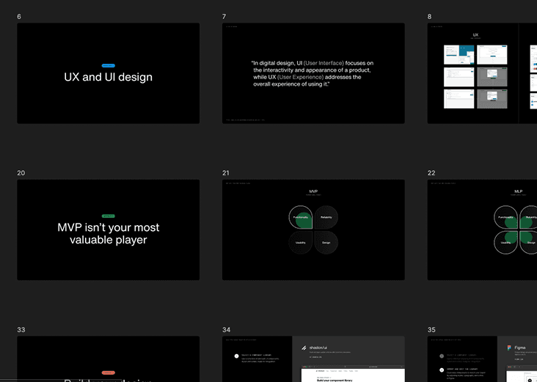Click slide number label 20

(x=21, y=173)
